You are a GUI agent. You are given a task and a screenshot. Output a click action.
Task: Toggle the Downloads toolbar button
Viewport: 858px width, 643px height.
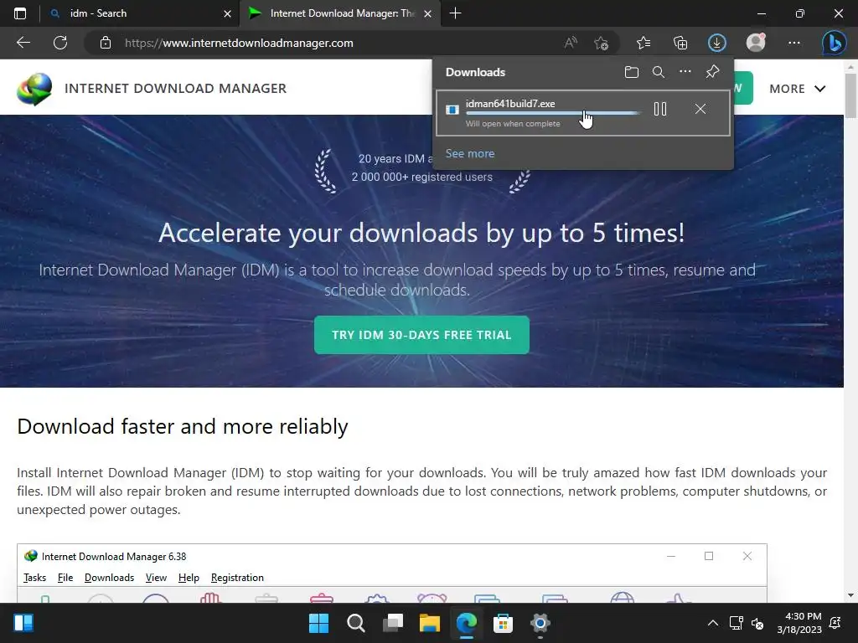(x=717, y=43)
